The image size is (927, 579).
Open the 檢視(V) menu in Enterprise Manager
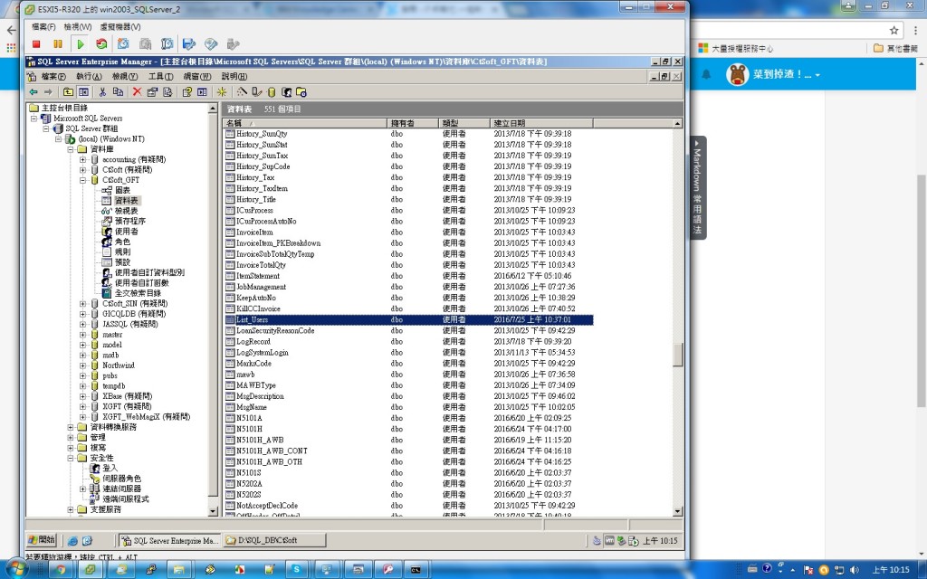point(125,77)
